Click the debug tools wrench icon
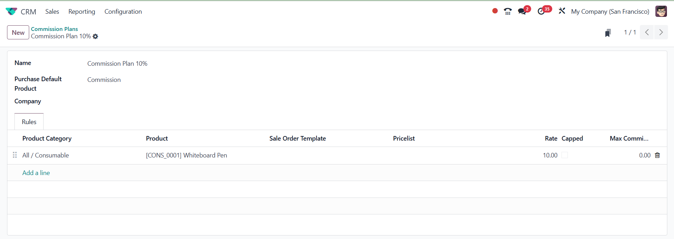674x239 pixels. pos(562,11)
